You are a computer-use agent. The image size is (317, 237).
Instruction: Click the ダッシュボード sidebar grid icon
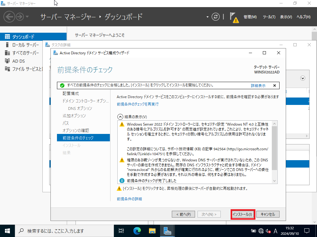pyautogui.click(x=7, y=37)
